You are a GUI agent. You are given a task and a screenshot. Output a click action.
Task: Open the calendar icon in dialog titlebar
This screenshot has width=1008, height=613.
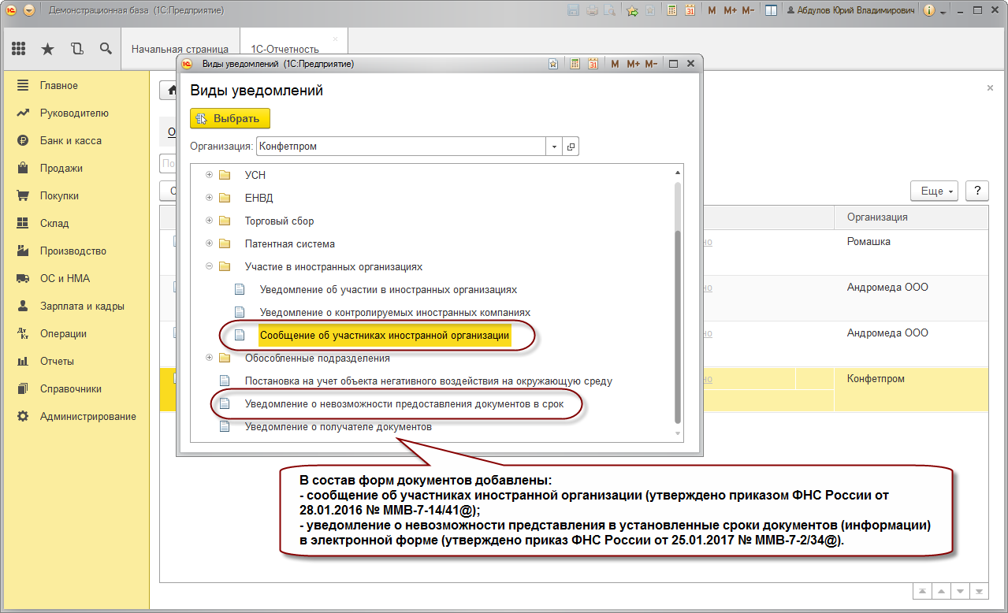pyautogui.click(x=593, y=64)
